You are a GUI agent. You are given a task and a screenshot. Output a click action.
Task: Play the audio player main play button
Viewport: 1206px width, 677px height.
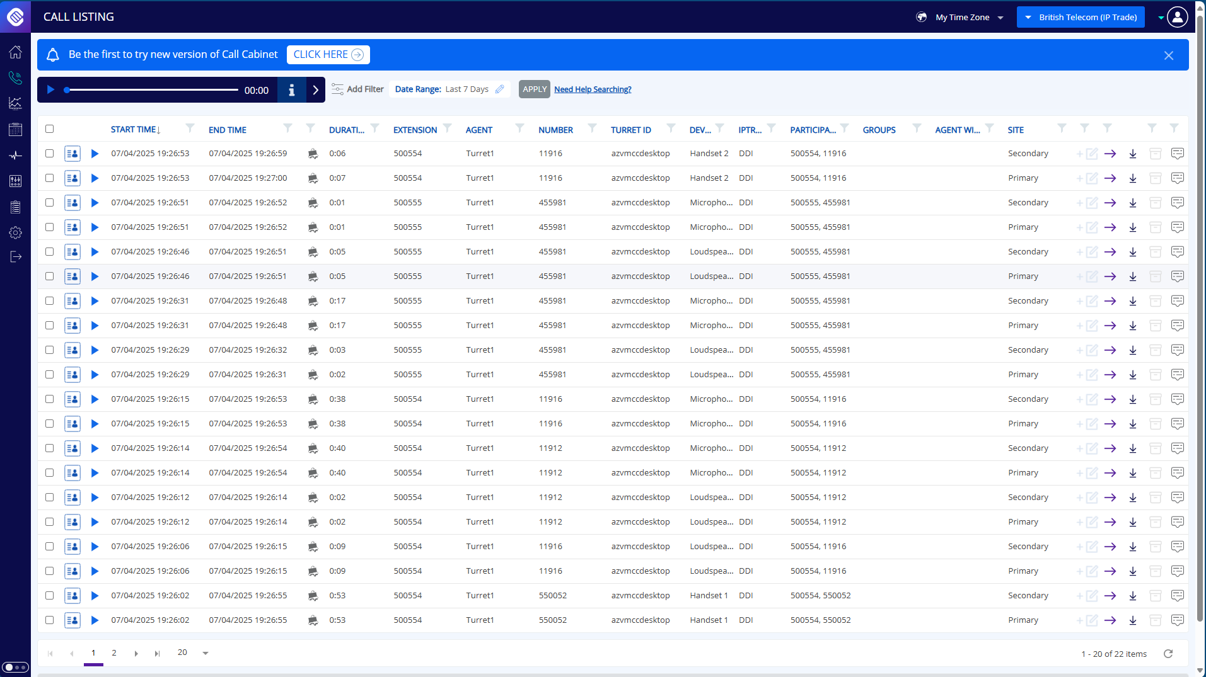50,90
